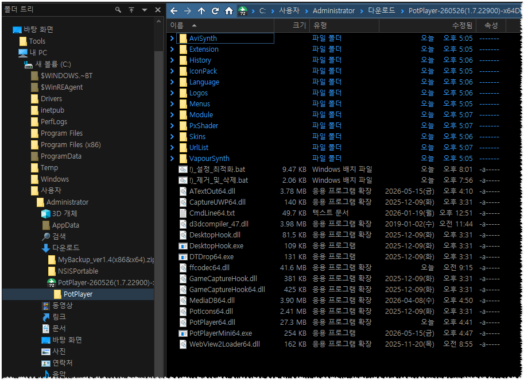
Task: Open the folder tree panel dropdown arrow
Action: (145, 10)
